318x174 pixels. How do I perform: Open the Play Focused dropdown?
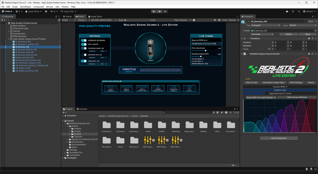click(x=182, y=20)
